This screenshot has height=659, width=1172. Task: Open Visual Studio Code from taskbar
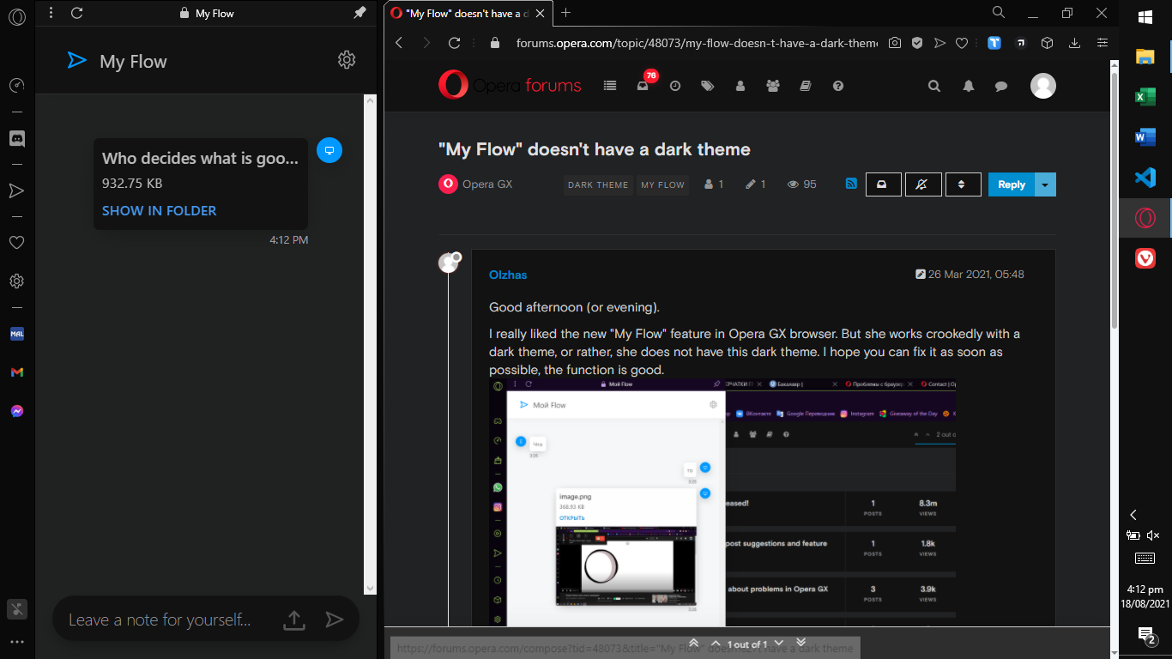point(1145,178)
